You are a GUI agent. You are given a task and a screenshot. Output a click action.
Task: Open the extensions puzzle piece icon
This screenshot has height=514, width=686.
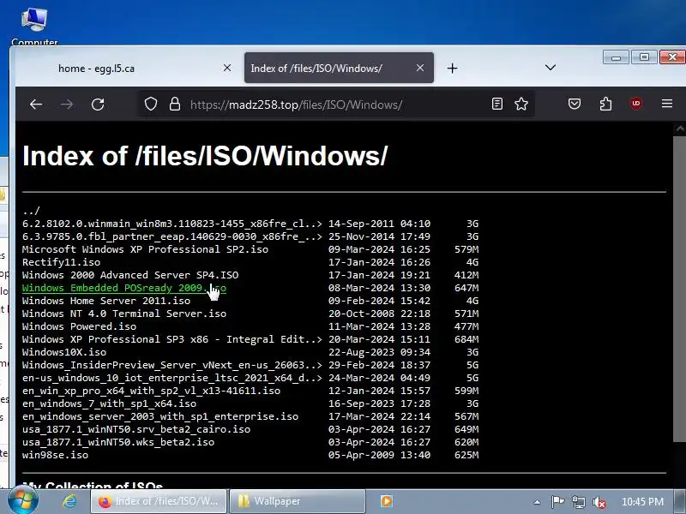pyautogui.click(x=605, y=104)
